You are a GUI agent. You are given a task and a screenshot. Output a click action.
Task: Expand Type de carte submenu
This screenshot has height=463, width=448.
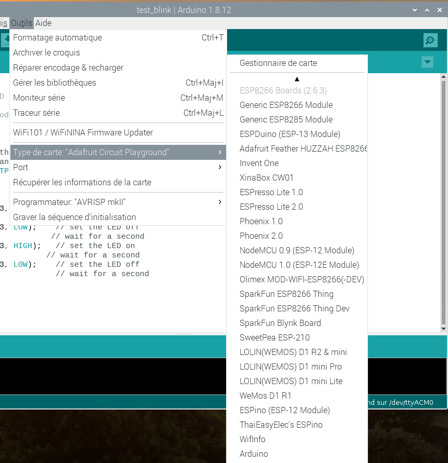point(118,152)
